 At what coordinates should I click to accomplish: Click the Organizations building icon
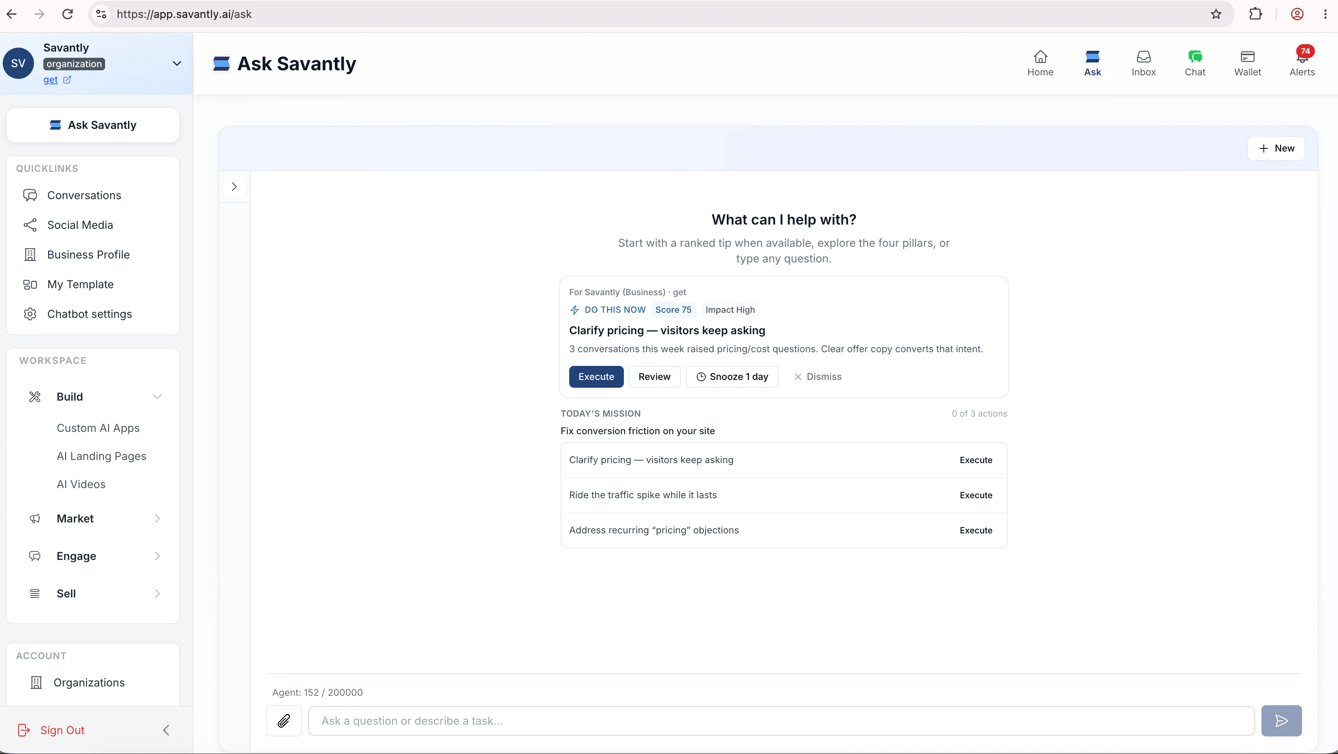36,682
